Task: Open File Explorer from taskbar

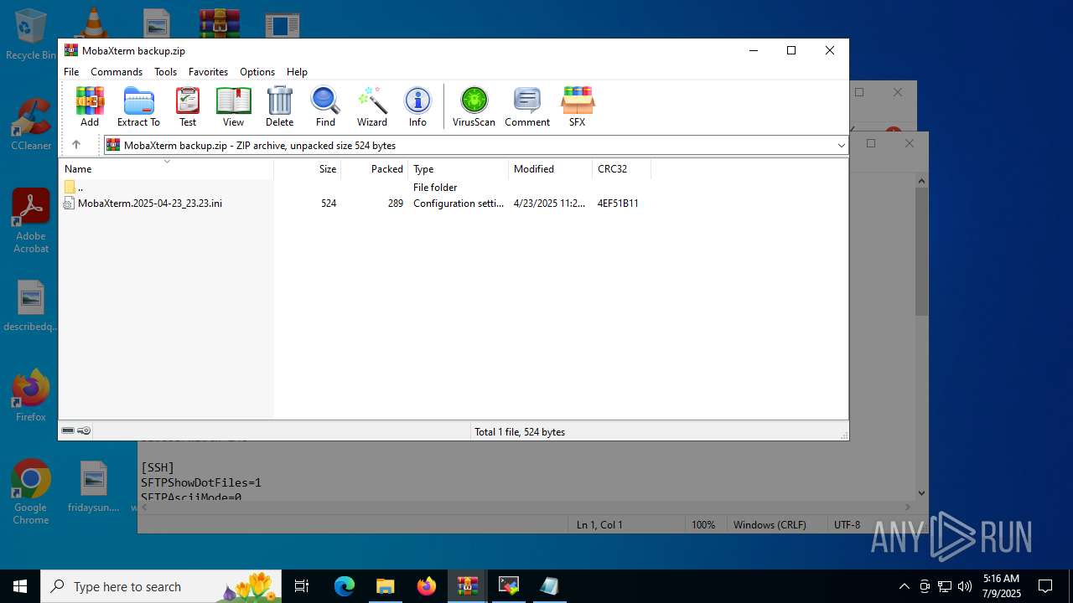Action: (386, 586)
